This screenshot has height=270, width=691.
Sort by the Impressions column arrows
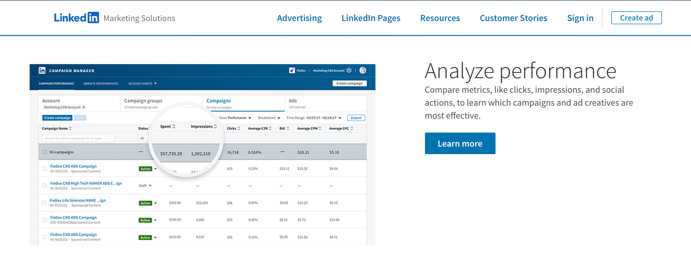click(x=215, y=126)
